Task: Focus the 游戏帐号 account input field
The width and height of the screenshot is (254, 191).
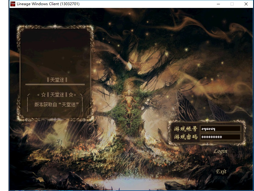Action: pyautogui.click(x=220, y=129)
